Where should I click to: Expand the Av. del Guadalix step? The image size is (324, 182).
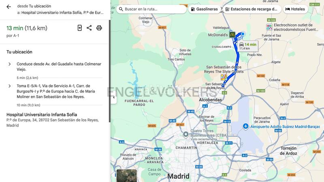[9, 64]
